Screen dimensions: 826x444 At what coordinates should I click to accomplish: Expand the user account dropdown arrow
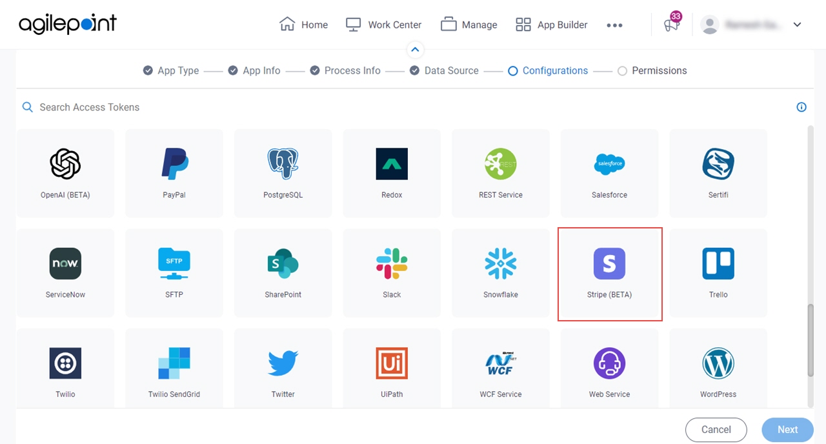click(798, 25)
